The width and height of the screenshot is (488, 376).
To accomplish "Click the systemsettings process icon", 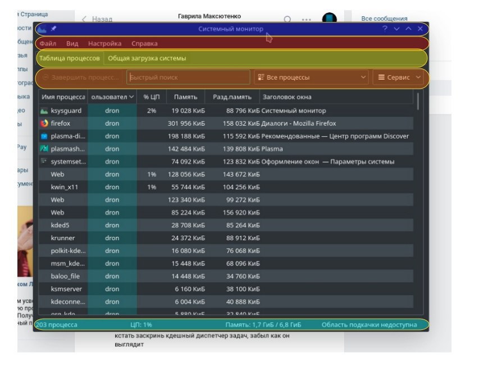I will click(44, 161).
